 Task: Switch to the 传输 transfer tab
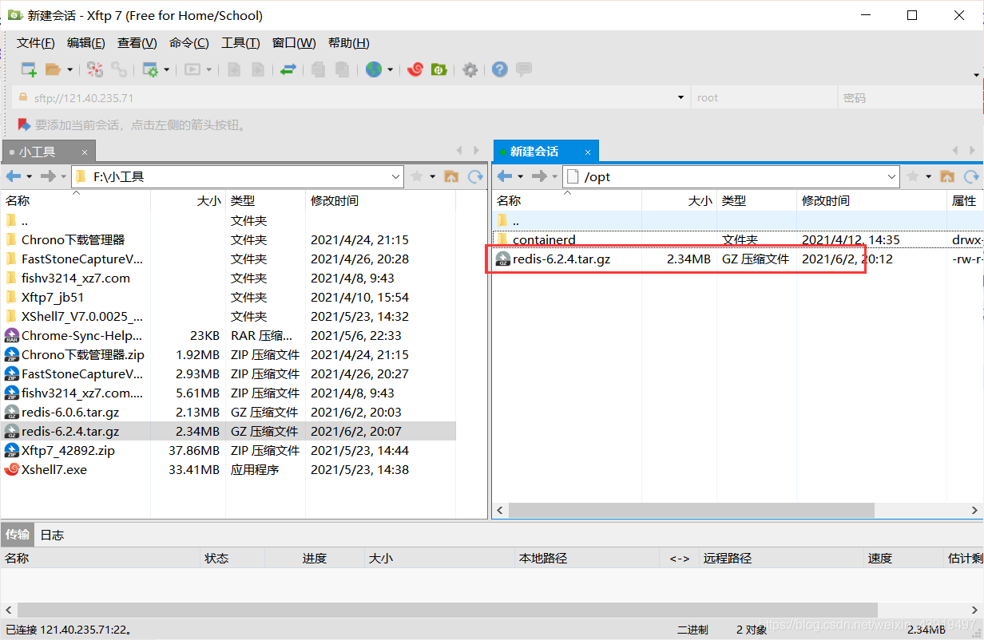pos(18,535)
